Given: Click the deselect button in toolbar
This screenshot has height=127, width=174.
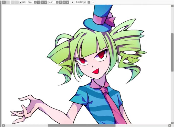Looking at the screenshot, I should (x=13, y=2).
